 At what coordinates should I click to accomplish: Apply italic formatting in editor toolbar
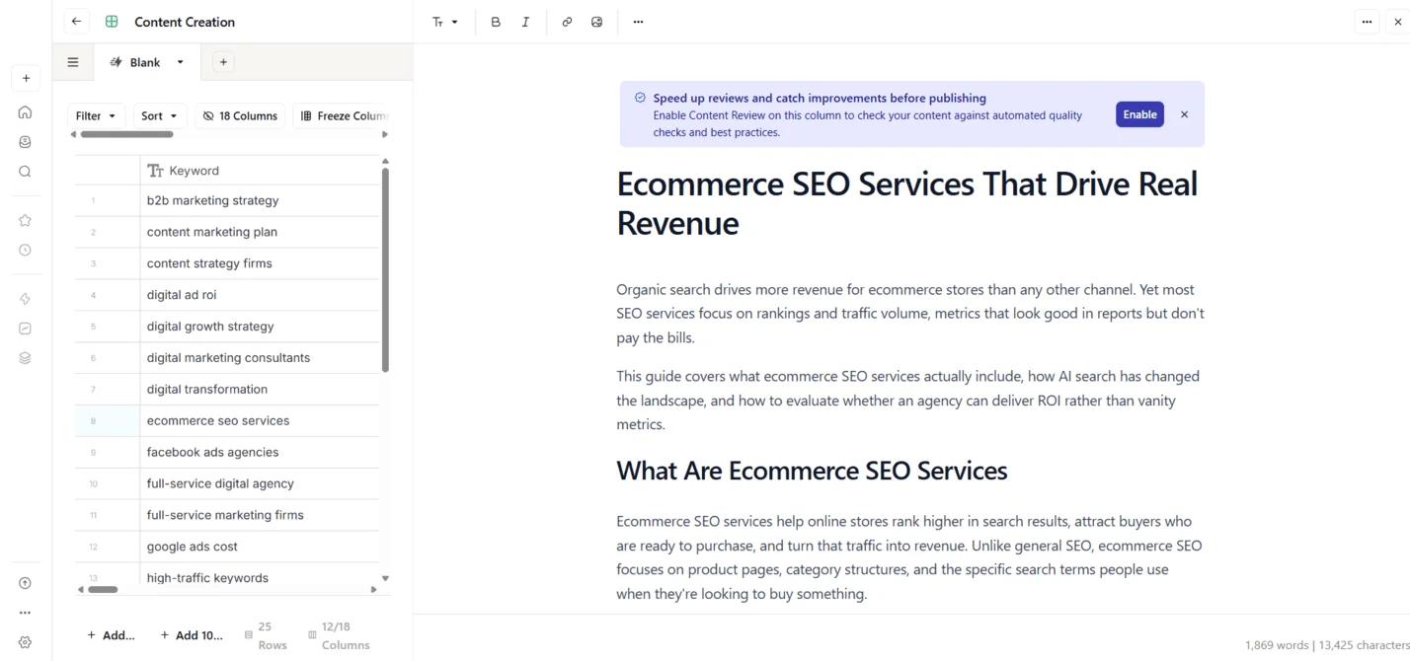[525, 22]
